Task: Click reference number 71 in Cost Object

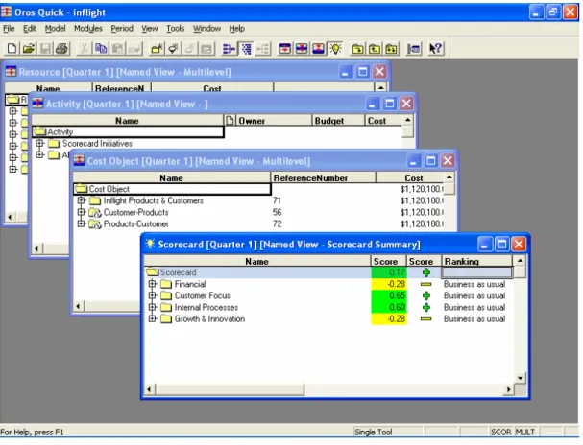Action: (x=277, y=200)
